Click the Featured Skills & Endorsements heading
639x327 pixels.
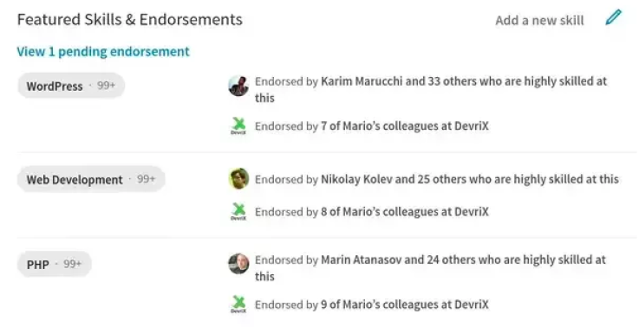point(129,20)
